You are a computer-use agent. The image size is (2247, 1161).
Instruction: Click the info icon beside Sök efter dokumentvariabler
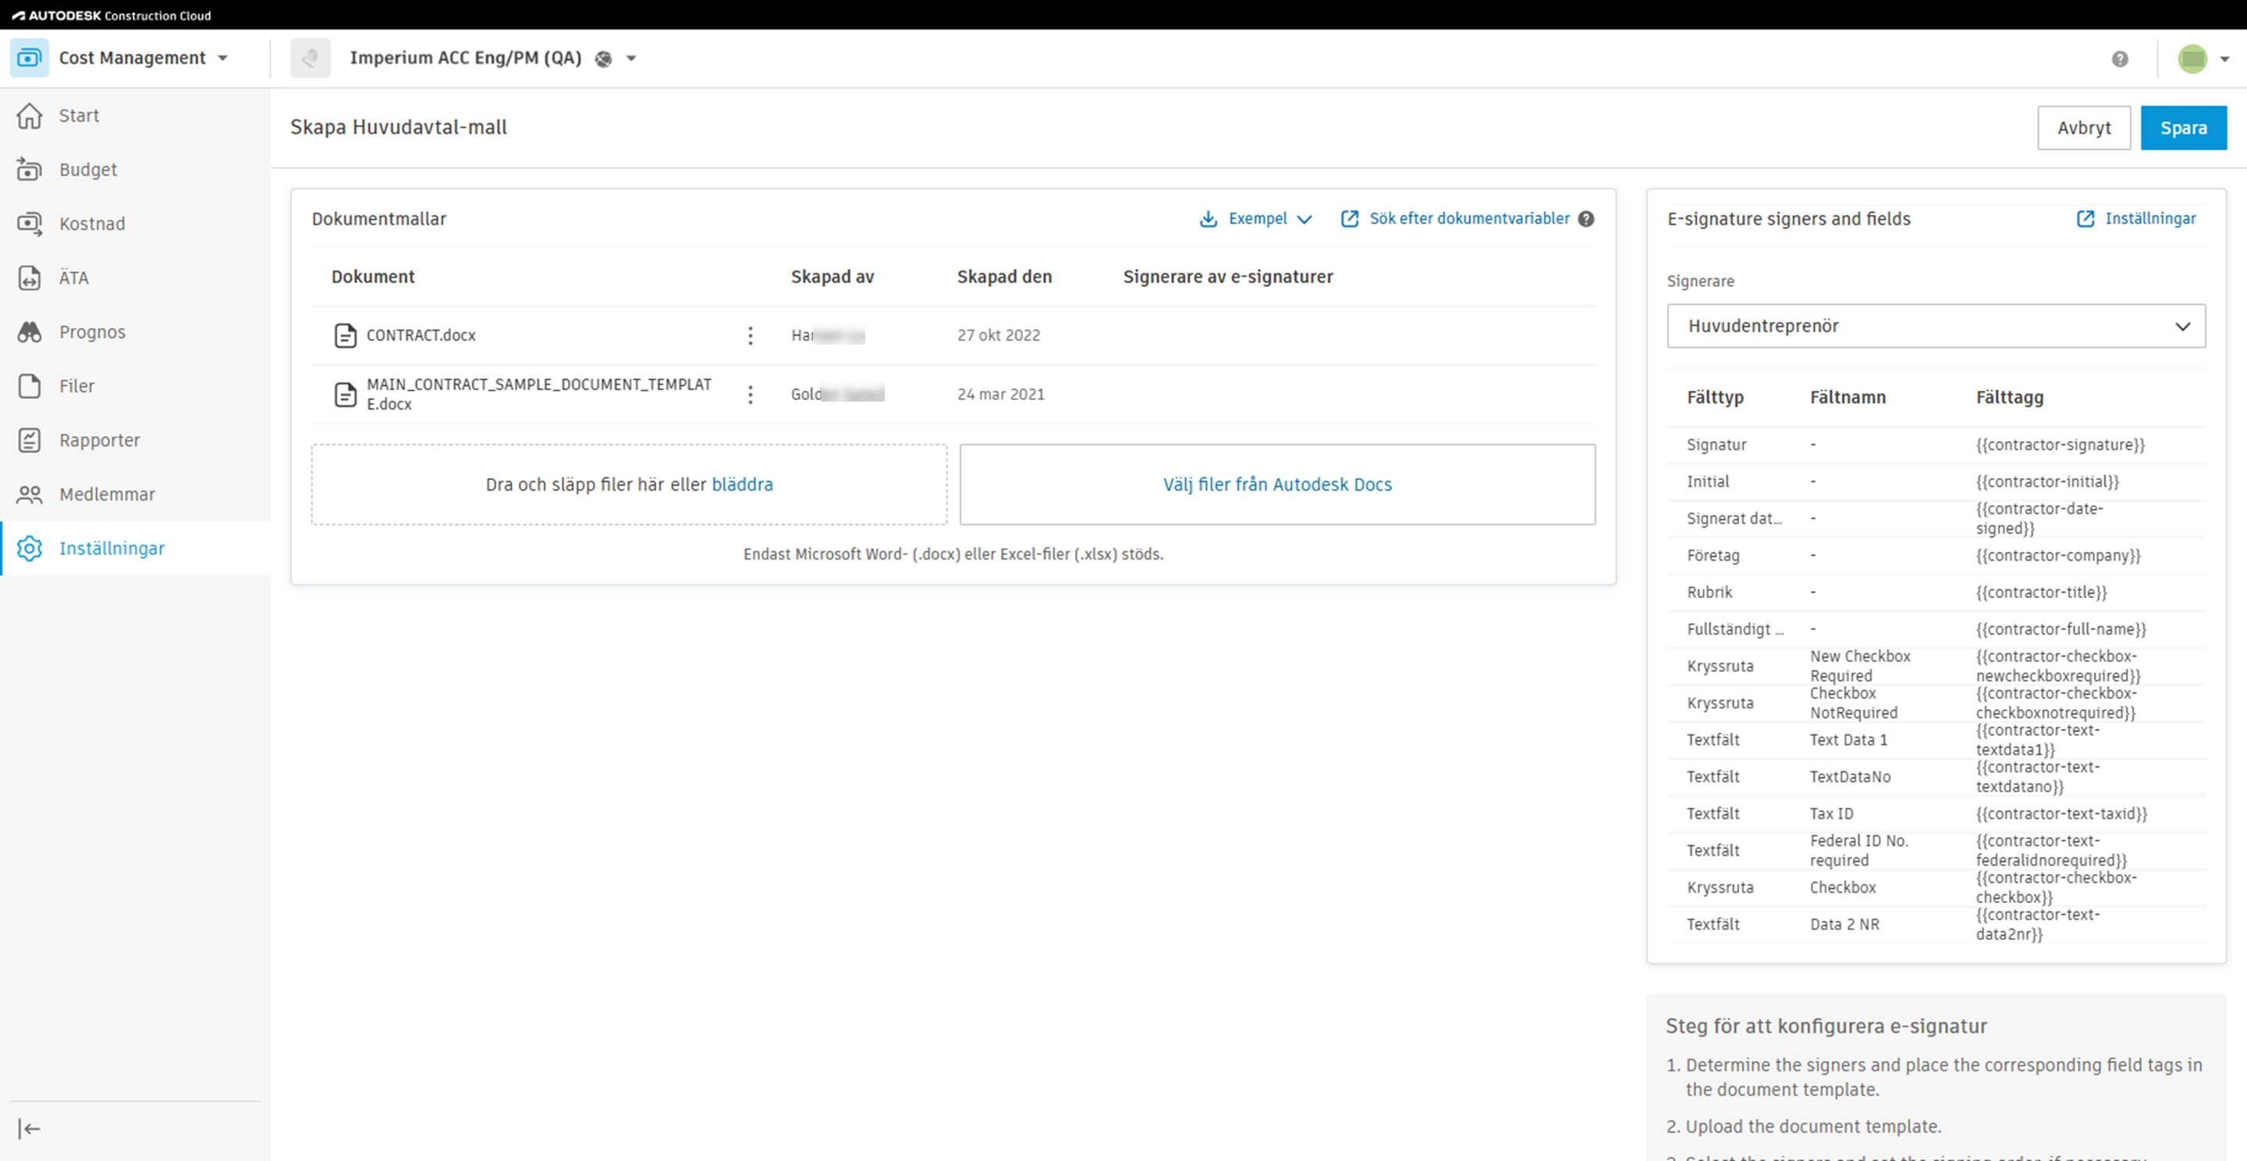tap(1586, 219)
